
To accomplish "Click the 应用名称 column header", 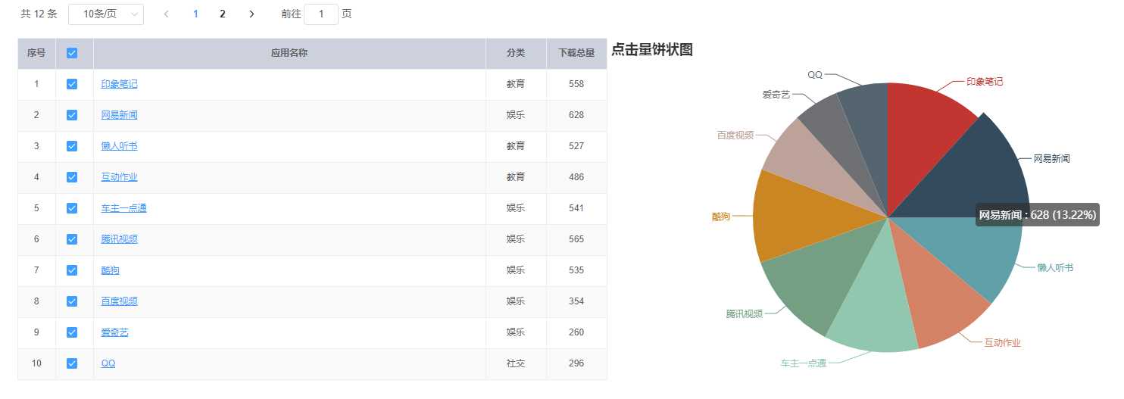I will tap(289, 53).
